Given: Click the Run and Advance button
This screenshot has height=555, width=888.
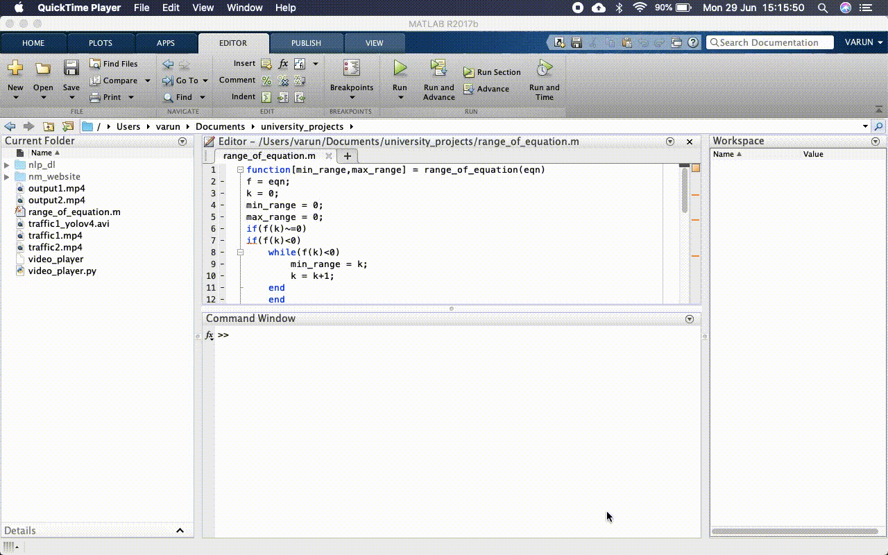Looking at the screenshot, I should point(439,80).
